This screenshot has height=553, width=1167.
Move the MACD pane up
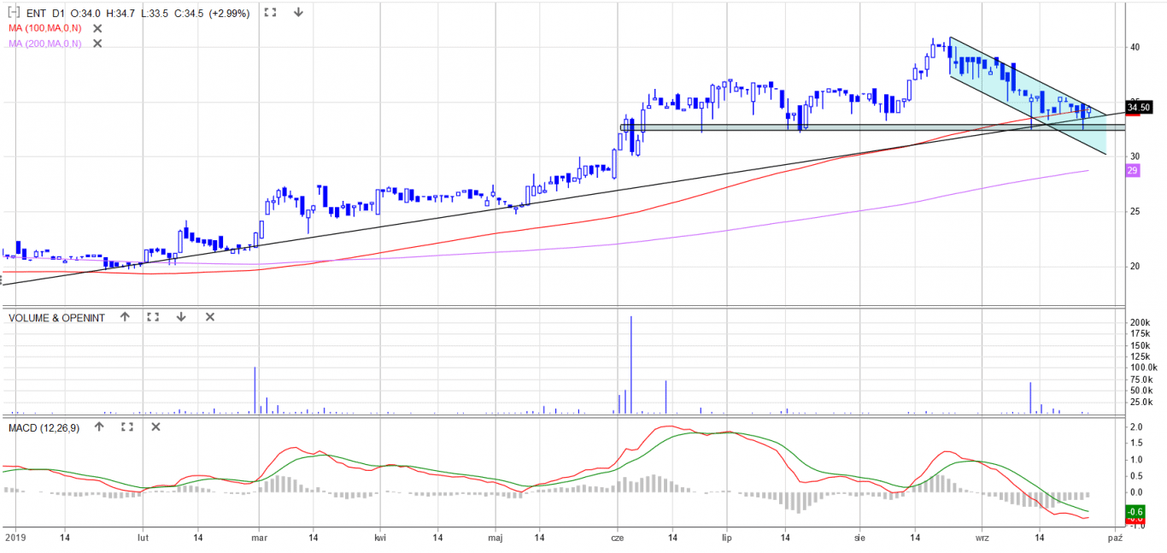pos(99,427)
